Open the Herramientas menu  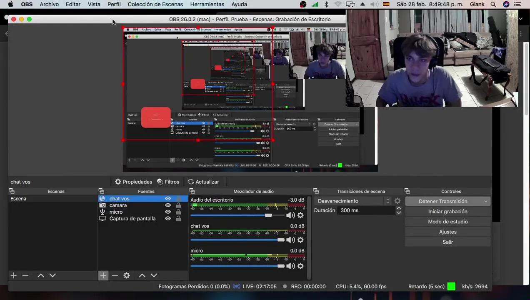point(207,4)
